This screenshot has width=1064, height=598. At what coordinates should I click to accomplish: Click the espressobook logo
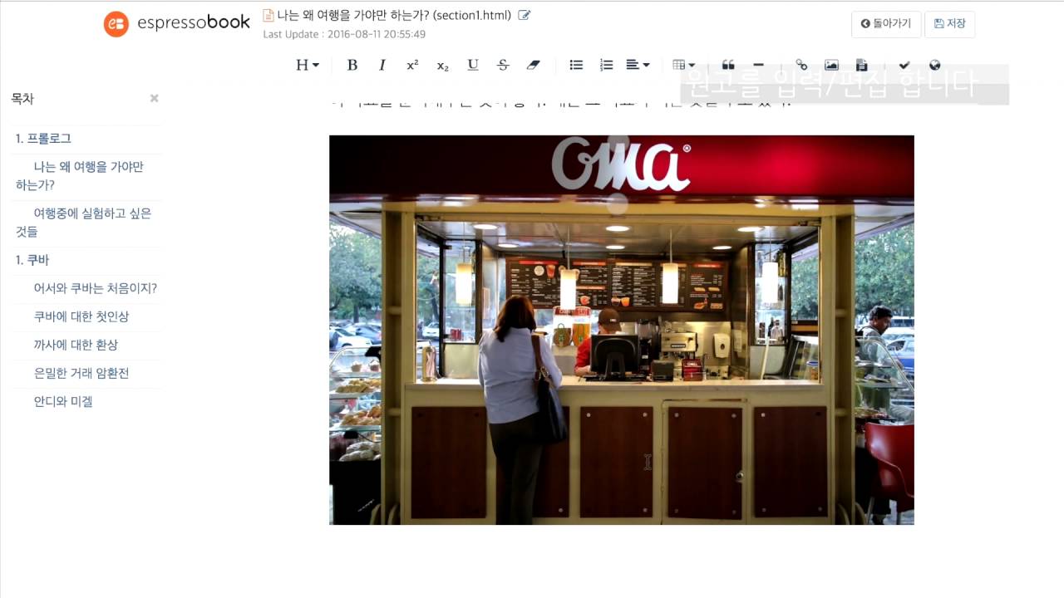(176, 23)
